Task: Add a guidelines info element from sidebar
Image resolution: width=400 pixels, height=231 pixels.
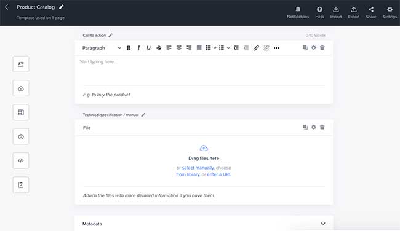Action: point(21,136)
